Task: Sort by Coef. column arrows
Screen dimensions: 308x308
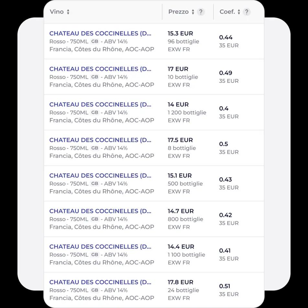Action: point(239,12)
